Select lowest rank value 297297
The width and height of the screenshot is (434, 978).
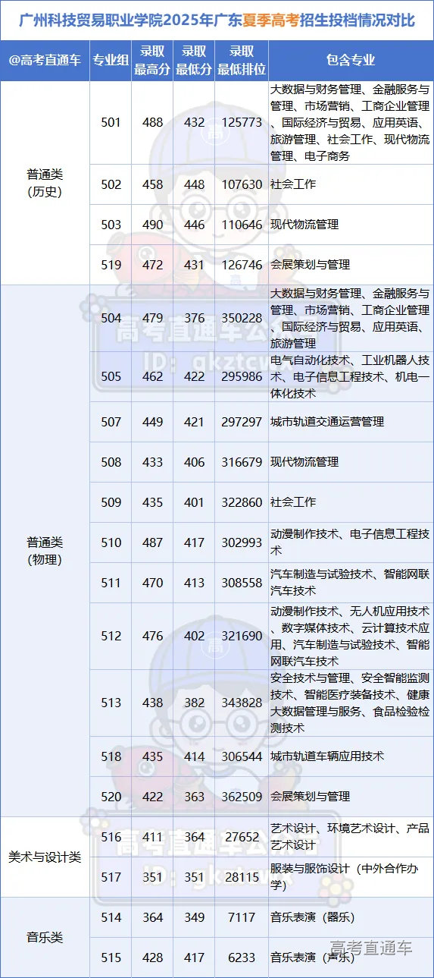[242, 421]
